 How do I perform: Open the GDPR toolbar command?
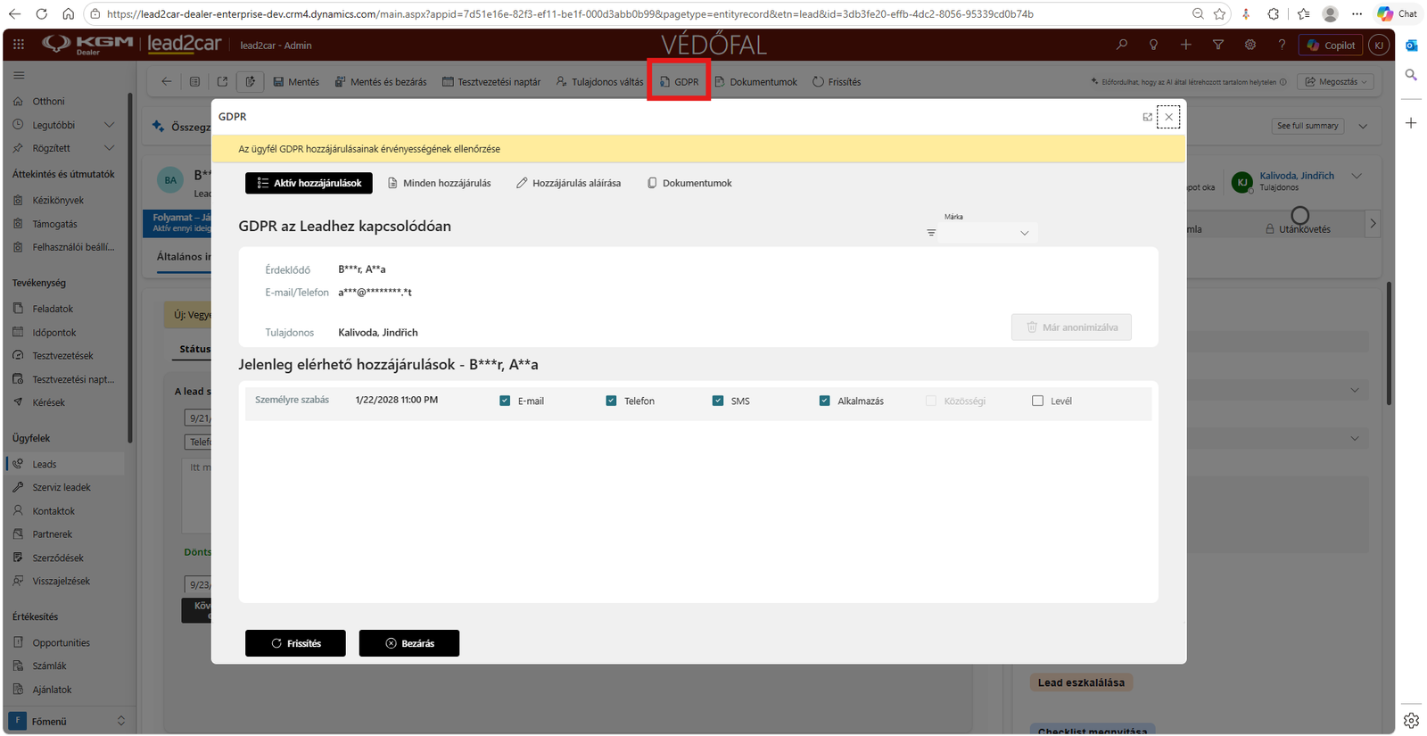[x=679, y=81]
